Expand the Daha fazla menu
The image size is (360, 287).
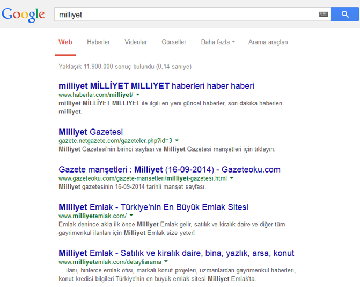218,42
